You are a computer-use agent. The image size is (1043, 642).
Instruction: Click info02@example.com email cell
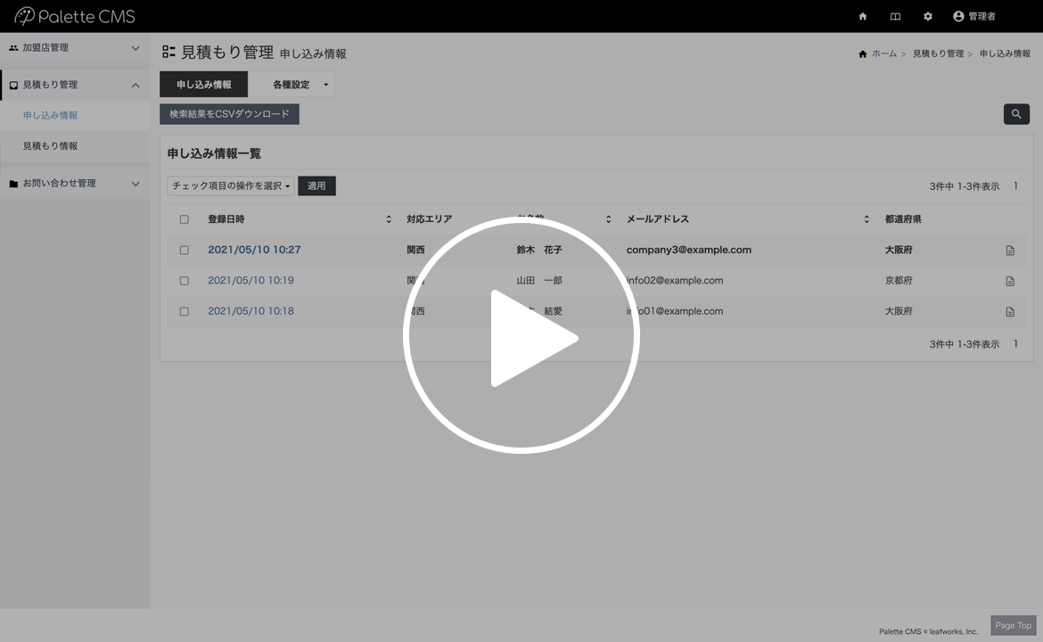(x=675, y=280)
